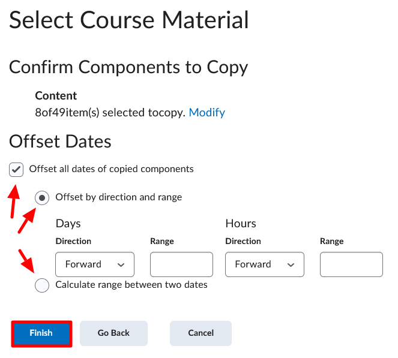The height and width of the screenshot is (358, 398).
Task: Focus the Hours Range input field
Action: [x=351, y=264]
